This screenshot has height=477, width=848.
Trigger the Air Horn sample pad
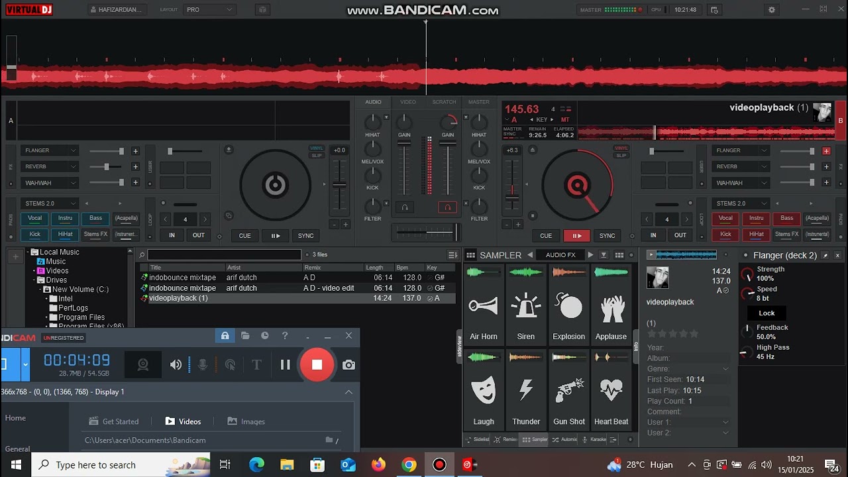tap(484, 305)
